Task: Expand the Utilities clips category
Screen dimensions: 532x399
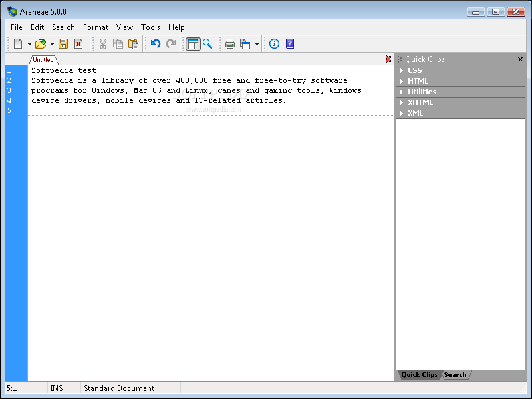Action: (x=460, y=92)
